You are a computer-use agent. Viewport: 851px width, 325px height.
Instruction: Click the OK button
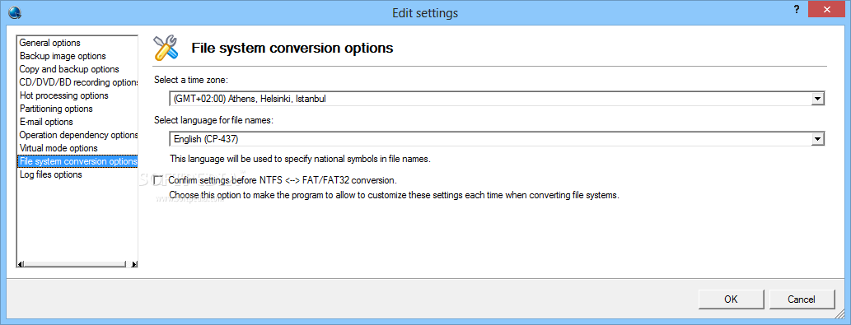click(731, 299)
